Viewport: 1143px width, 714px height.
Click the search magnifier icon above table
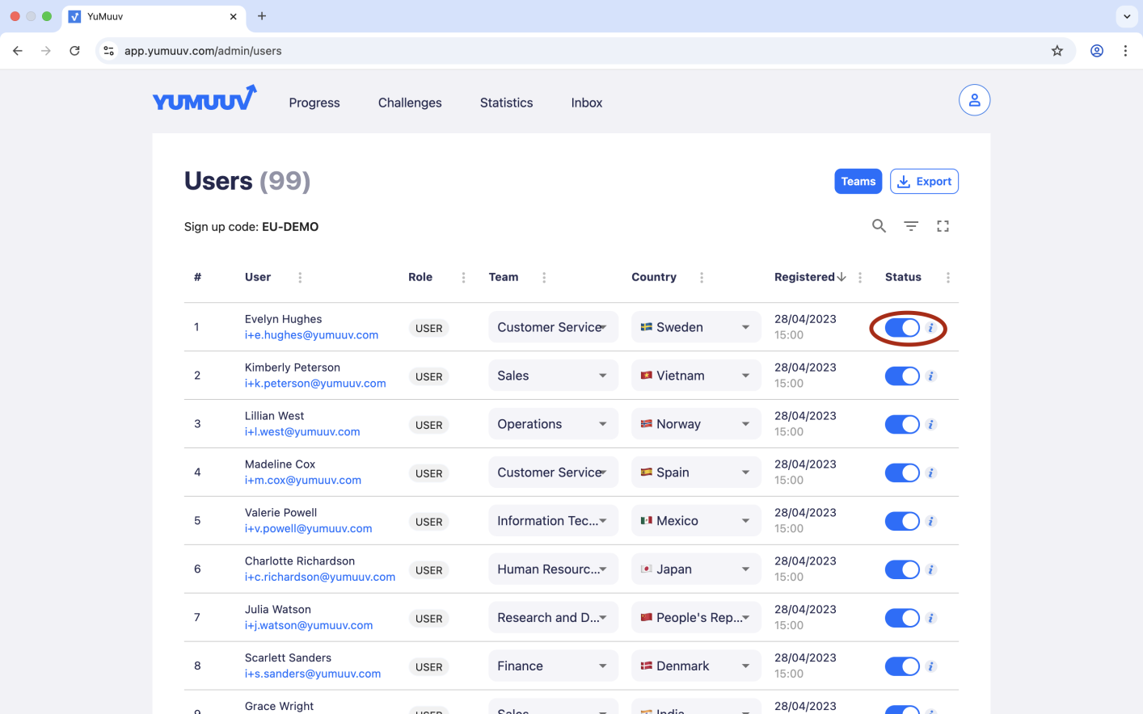click(879, 226)
